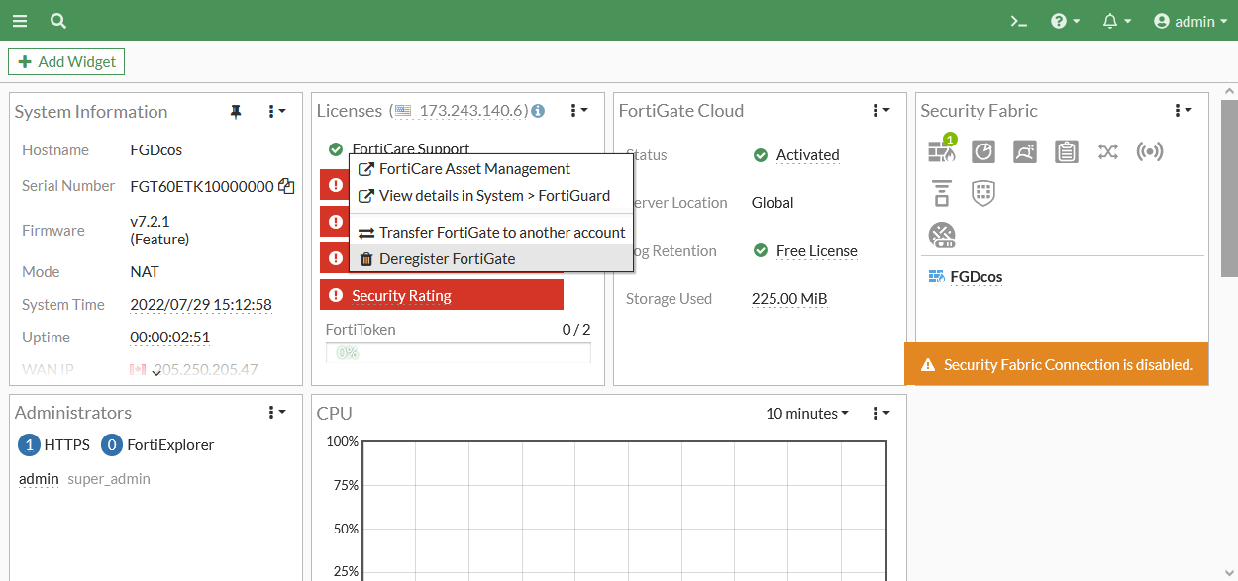Screen dimensions: 1238x581
Task: Launch the CLI console icon
Action: (x=1018, y=21)
